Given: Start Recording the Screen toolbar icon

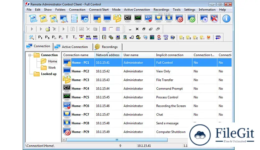Looking at the screenshot, I should (148, 19).
